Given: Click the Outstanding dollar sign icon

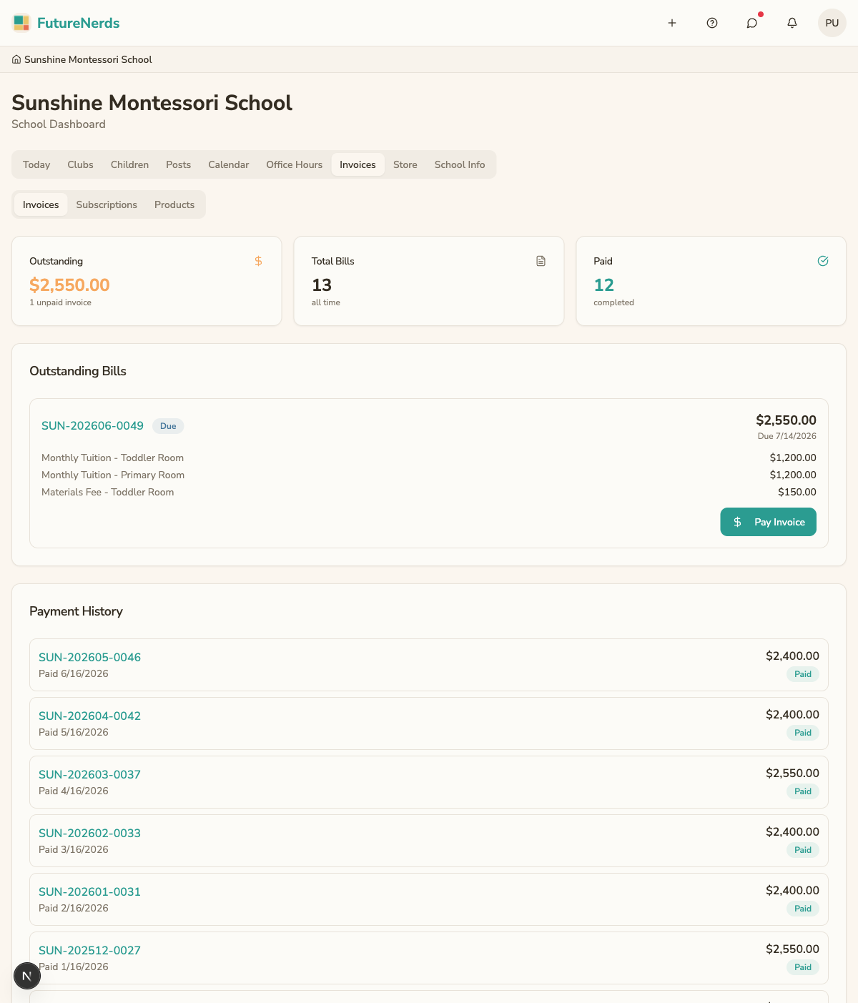Looking at the screenshot, I should [x=258, y=261].
